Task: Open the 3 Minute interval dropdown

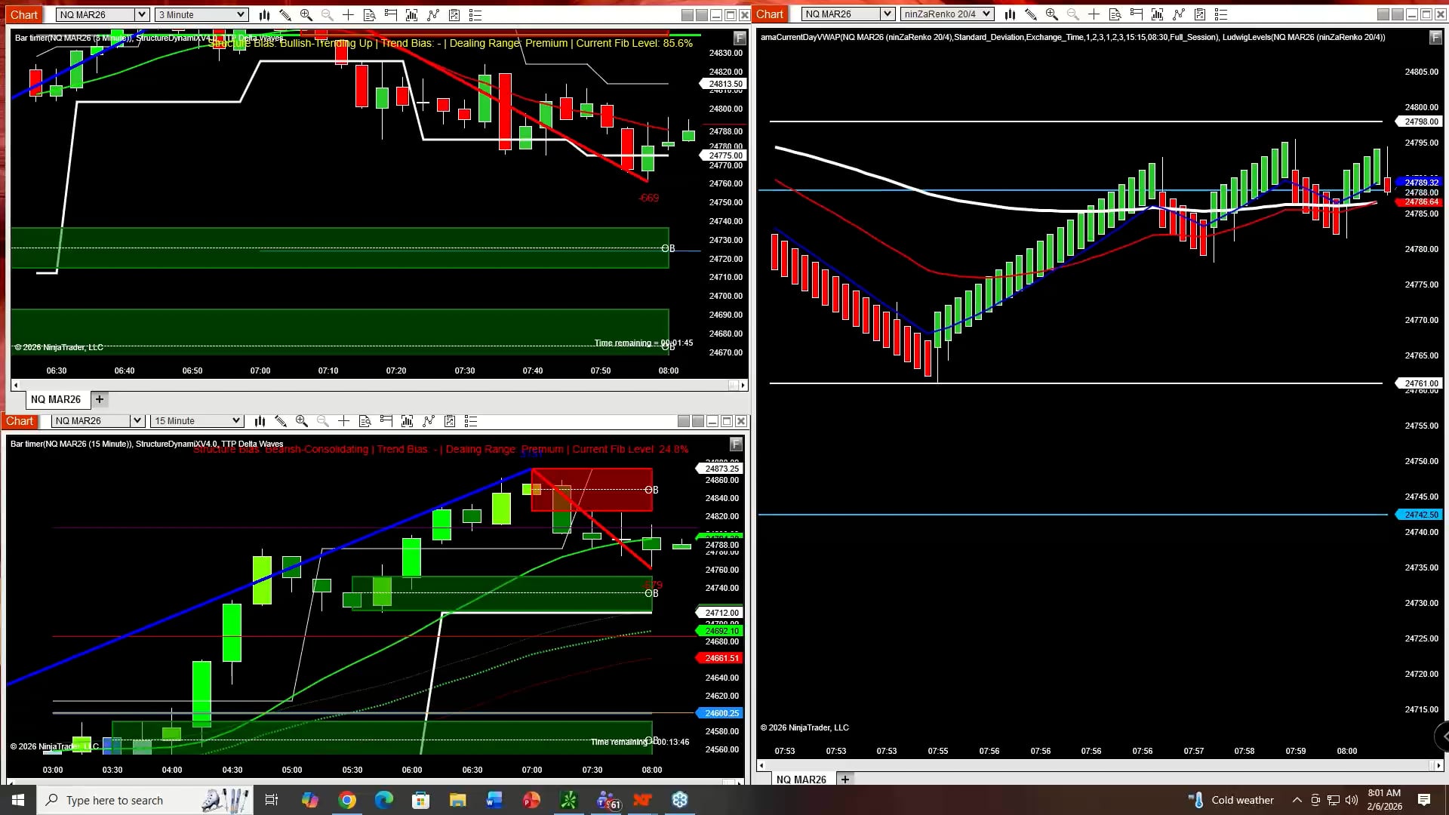Action: 202,14
